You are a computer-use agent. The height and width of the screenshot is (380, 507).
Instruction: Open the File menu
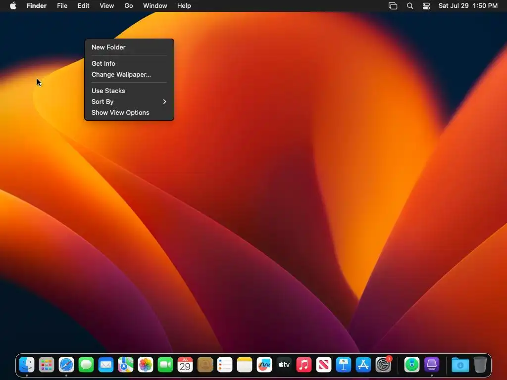coord(62,6)
